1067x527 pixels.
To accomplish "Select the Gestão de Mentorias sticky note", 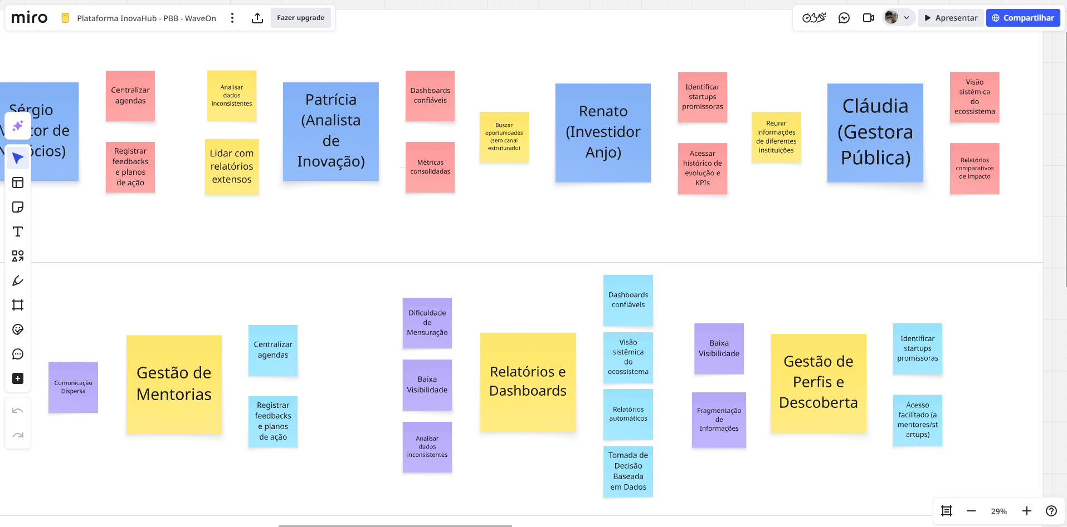I will [174, 384].
